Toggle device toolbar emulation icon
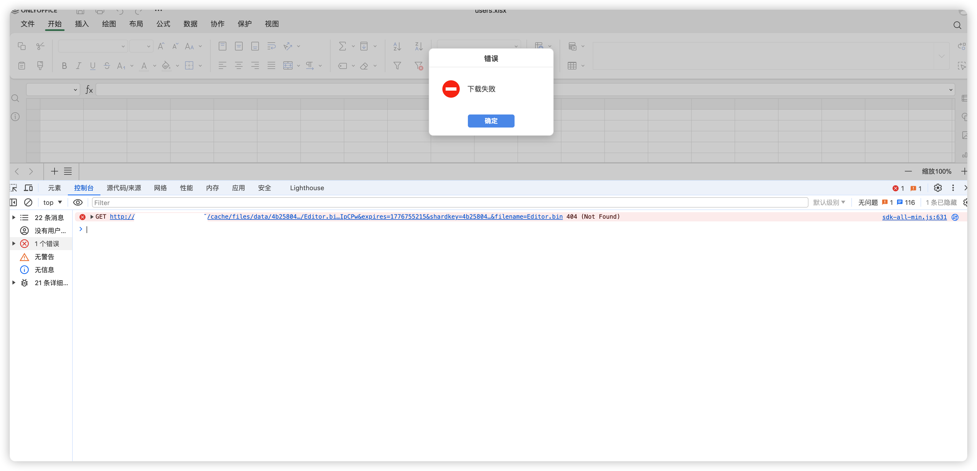The width and height of the screenshot is (977, 471). tap(28, 188)
